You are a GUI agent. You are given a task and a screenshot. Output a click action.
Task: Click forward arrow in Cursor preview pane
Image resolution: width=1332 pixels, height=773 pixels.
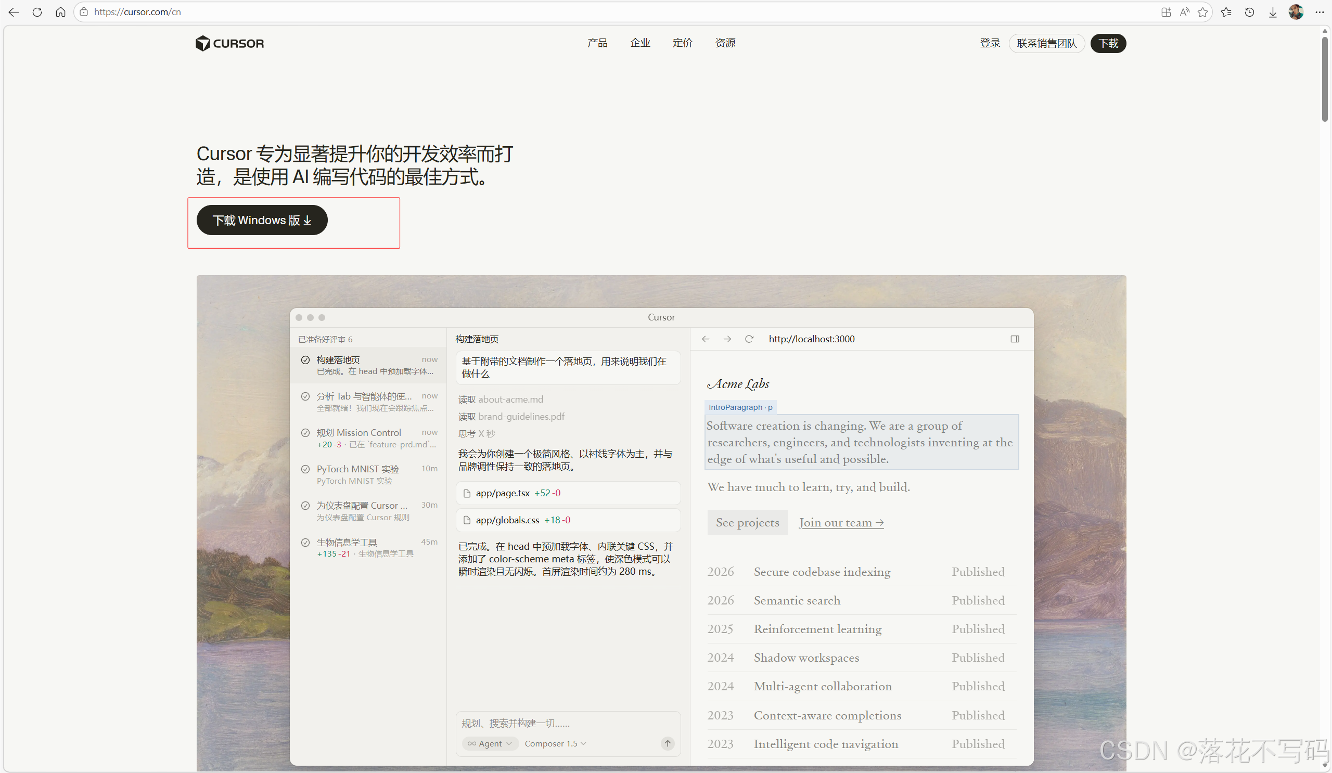coord(727,339)
